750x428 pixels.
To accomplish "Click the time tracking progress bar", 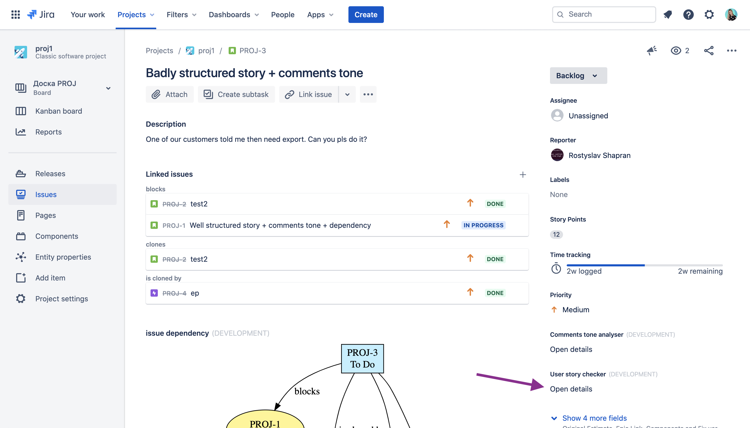I will click(x=644, y=265).
